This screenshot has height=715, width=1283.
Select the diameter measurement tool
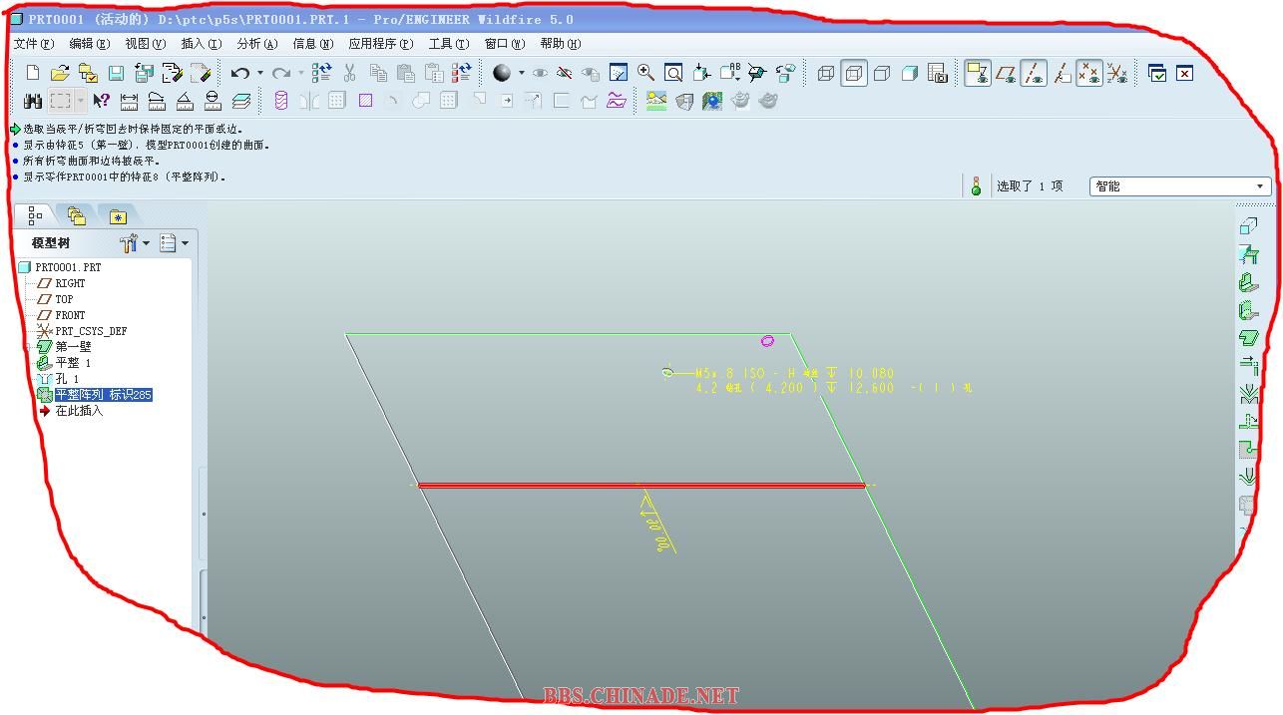[213, 101]
